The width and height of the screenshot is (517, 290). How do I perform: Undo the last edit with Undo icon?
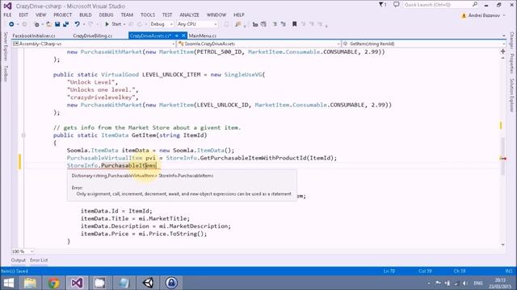point(77,24)
